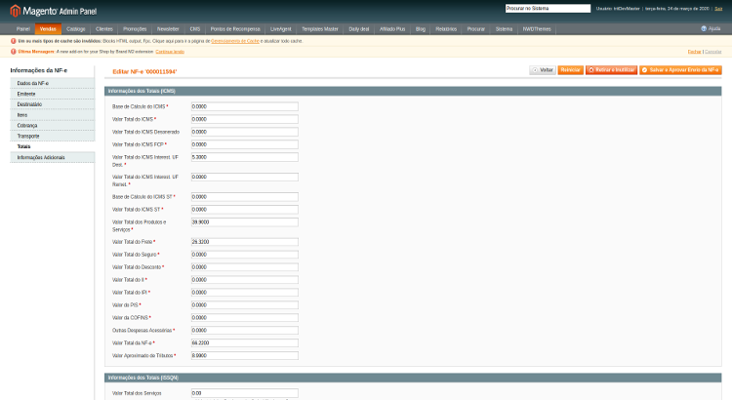Open the Templates Master menu
The width and height of the screenshot is (732, 400).
point(320,29)
